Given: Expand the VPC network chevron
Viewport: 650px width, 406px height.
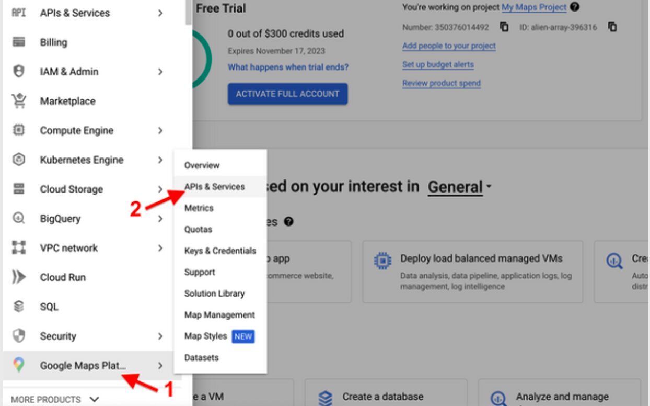Looking at the screenshot, I should (160, 248).
